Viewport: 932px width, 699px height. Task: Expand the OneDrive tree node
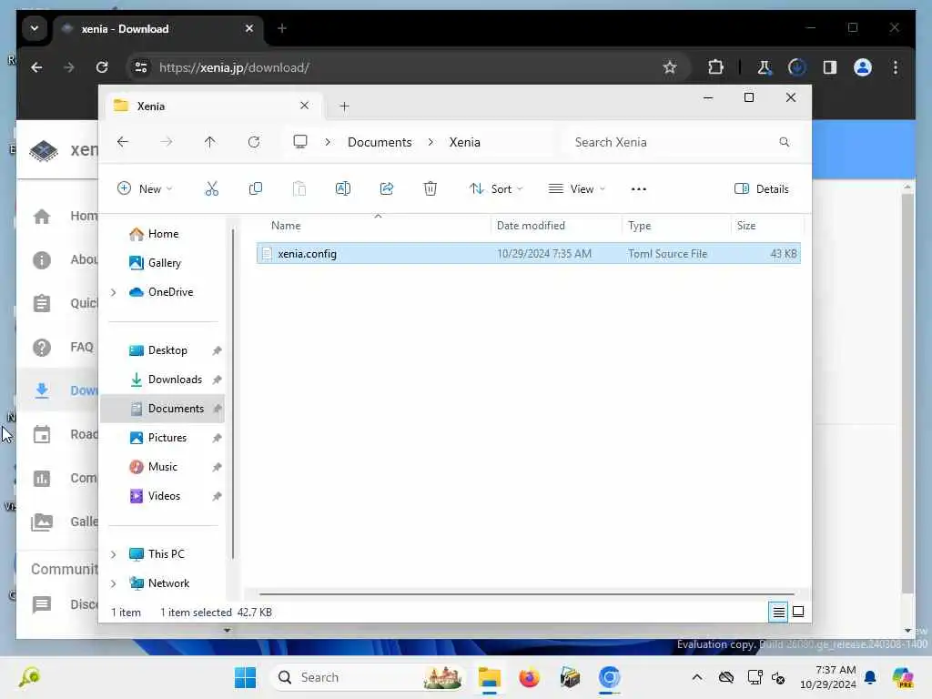pyautogui.click(x=114, y=292)
